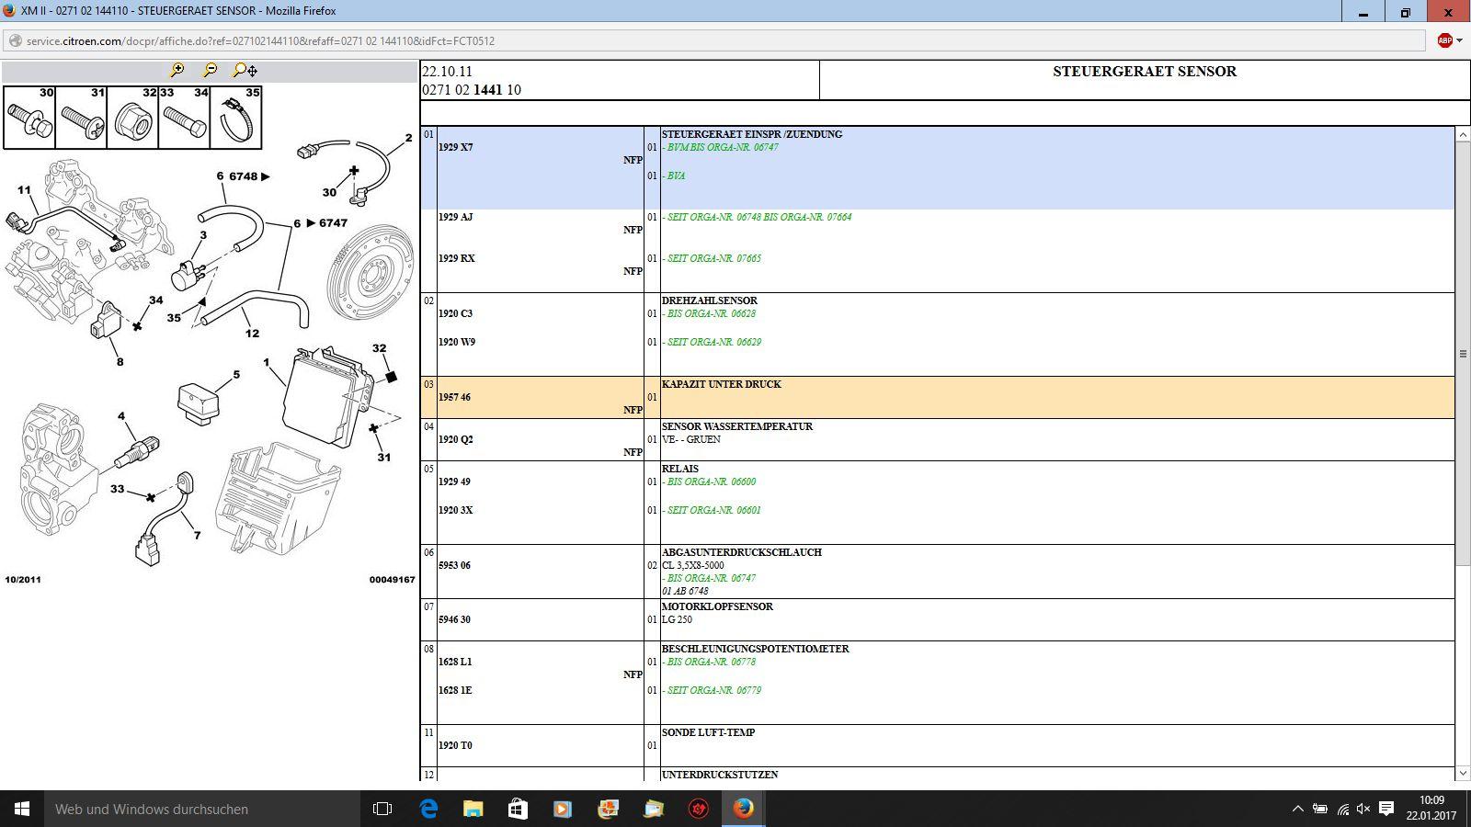The width and height of the screenshot is (1471, 827).
Task: Click part number 5953 06
Action: (454, 565)
